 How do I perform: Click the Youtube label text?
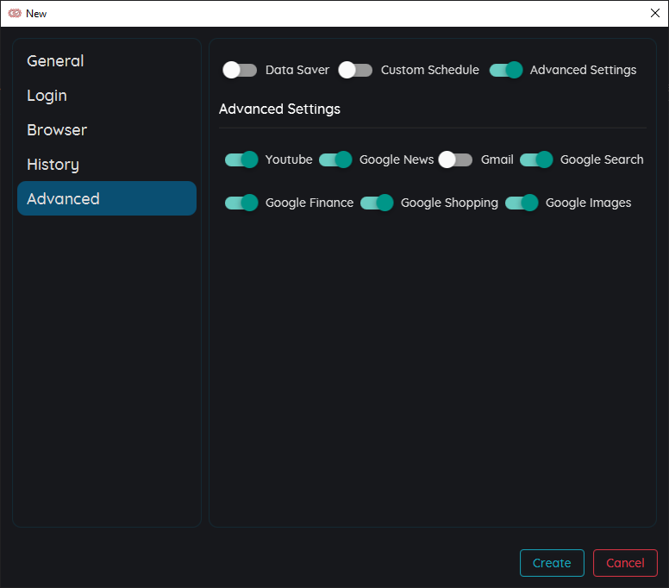289,160
